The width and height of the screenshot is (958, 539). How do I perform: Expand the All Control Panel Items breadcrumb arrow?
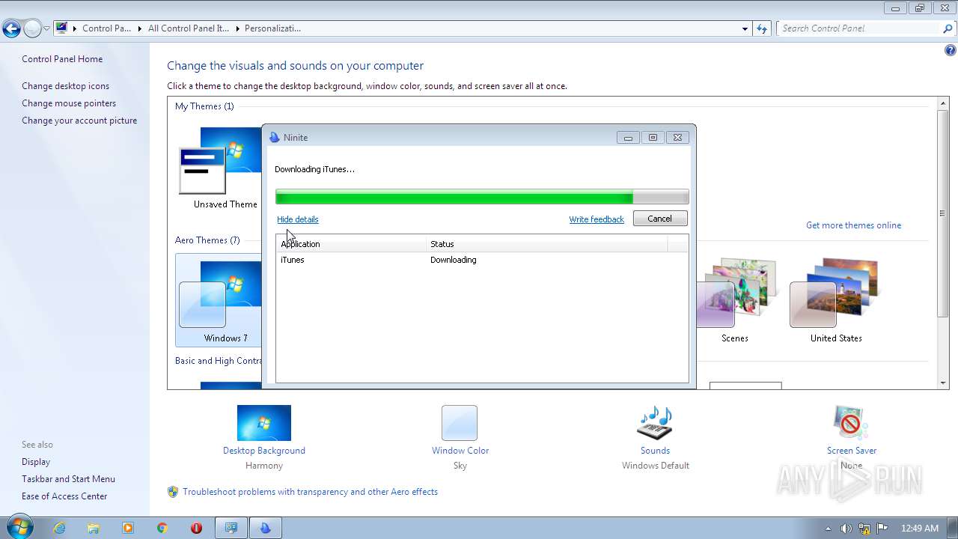237,28
